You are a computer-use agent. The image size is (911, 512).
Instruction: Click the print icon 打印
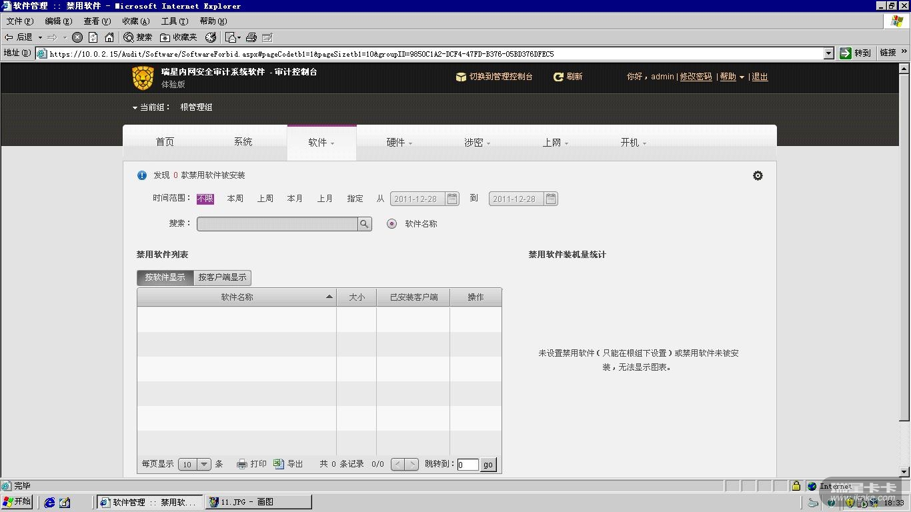[x=243, y=464]
